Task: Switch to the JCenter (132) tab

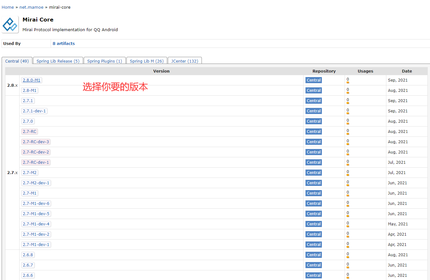Action: pos(185,61)
